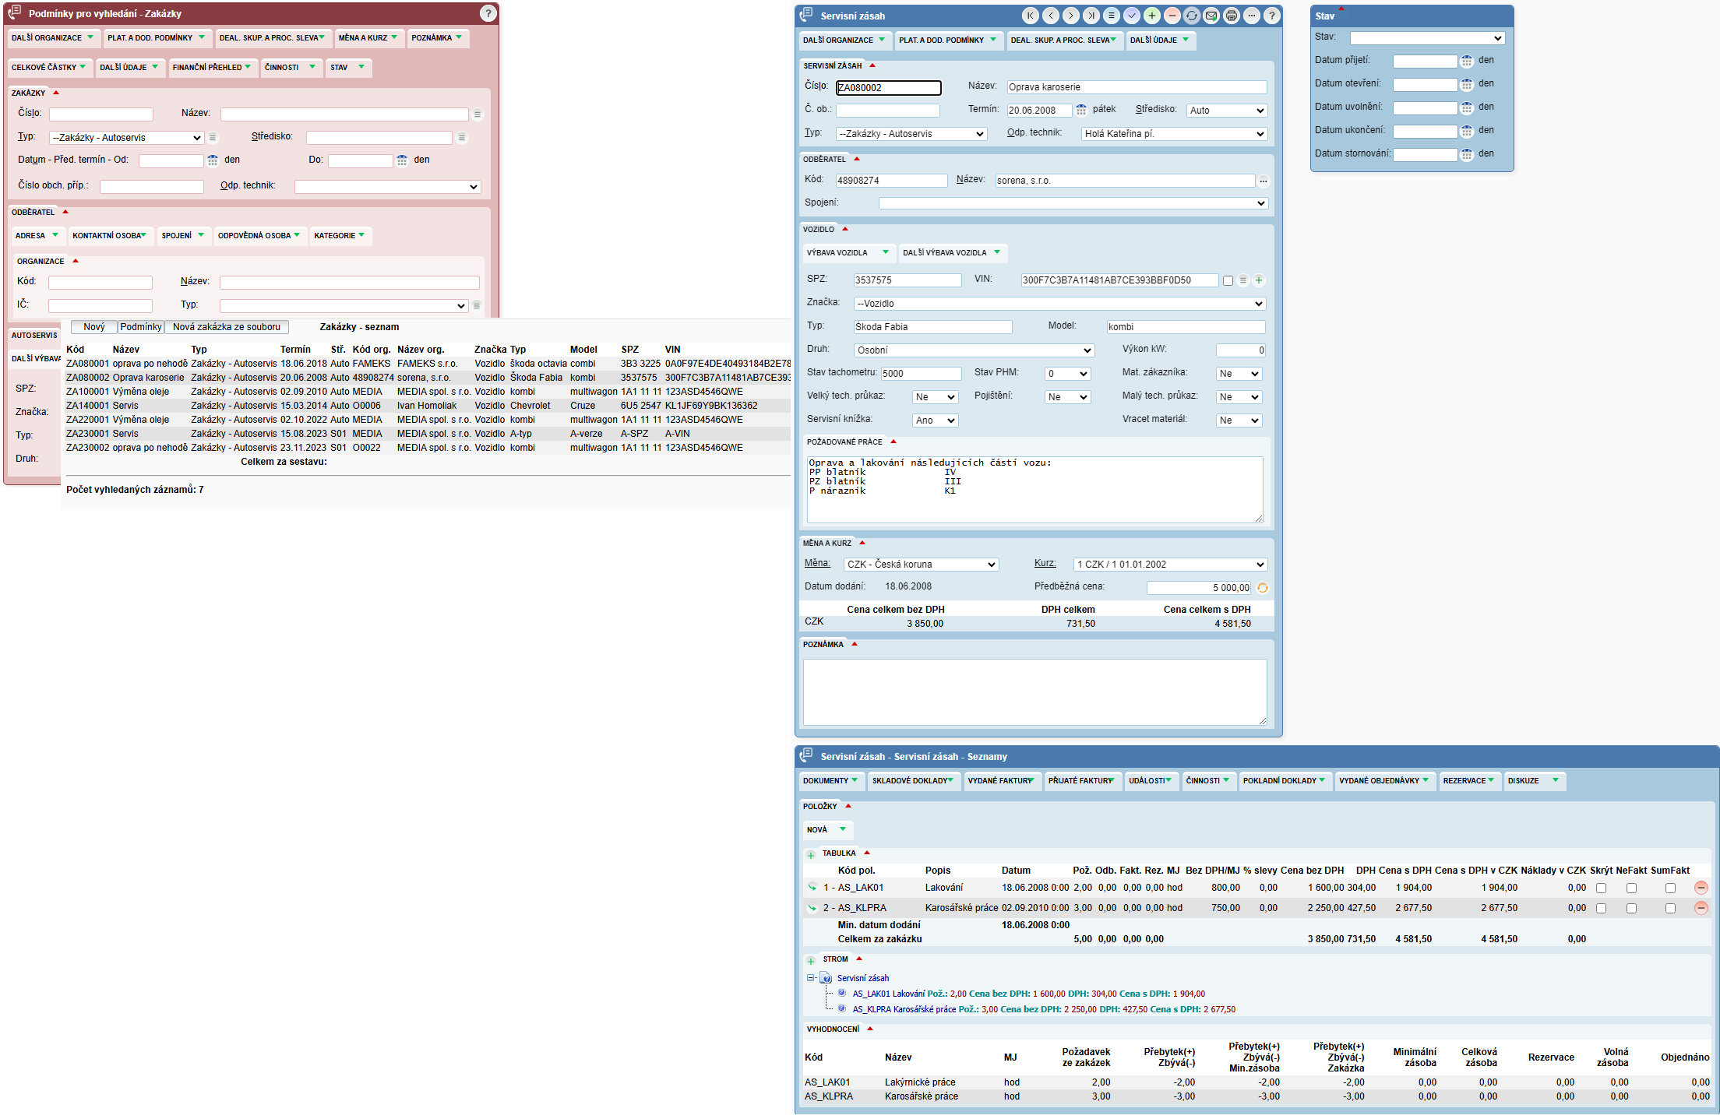Go to first record in Servisní zásah

pyautogui.click(x=1030, y=16)
